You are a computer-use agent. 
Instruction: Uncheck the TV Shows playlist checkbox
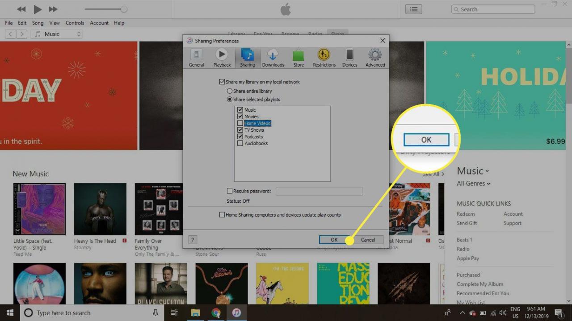[x=240, y=130]
